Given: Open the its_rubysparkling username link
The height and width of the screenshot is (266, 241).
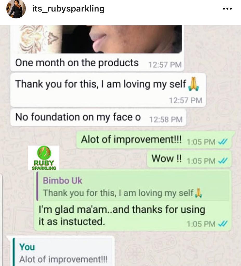Looking at the screenshot, I should coord(68,9).
